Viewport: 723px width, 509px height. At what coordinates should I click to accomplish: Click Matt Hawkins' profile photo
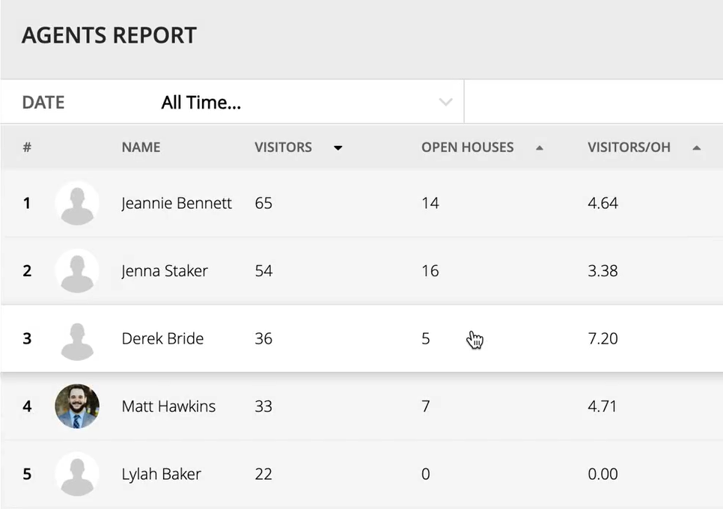pos(77,406)
